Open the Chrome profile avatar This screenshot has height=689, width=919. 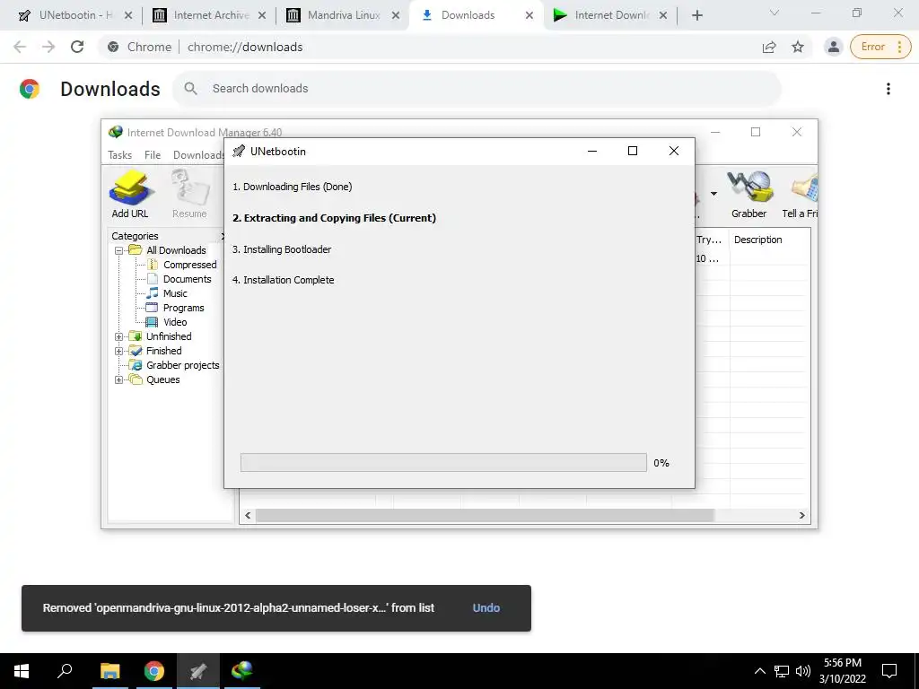833,47
